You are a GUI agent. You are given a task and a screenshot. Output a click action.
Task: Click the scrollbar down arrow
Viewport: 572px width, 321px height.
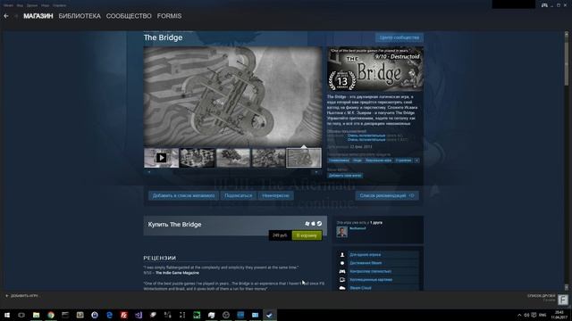pos(566,287)
